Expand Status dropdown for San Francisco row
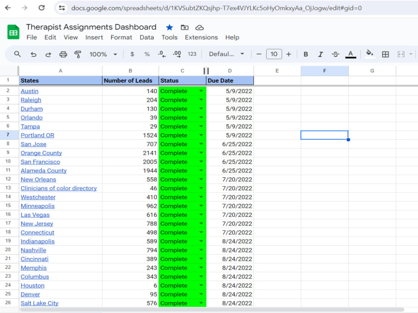 201,162
